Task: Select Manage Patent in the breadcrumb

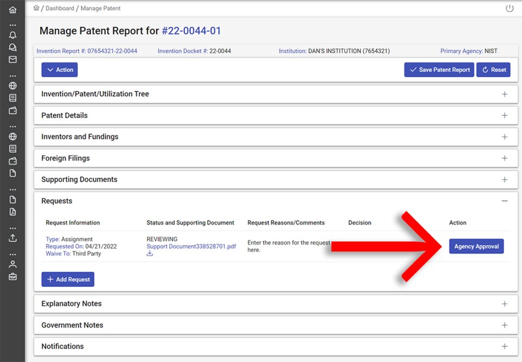Action: (x=100, y=8)
